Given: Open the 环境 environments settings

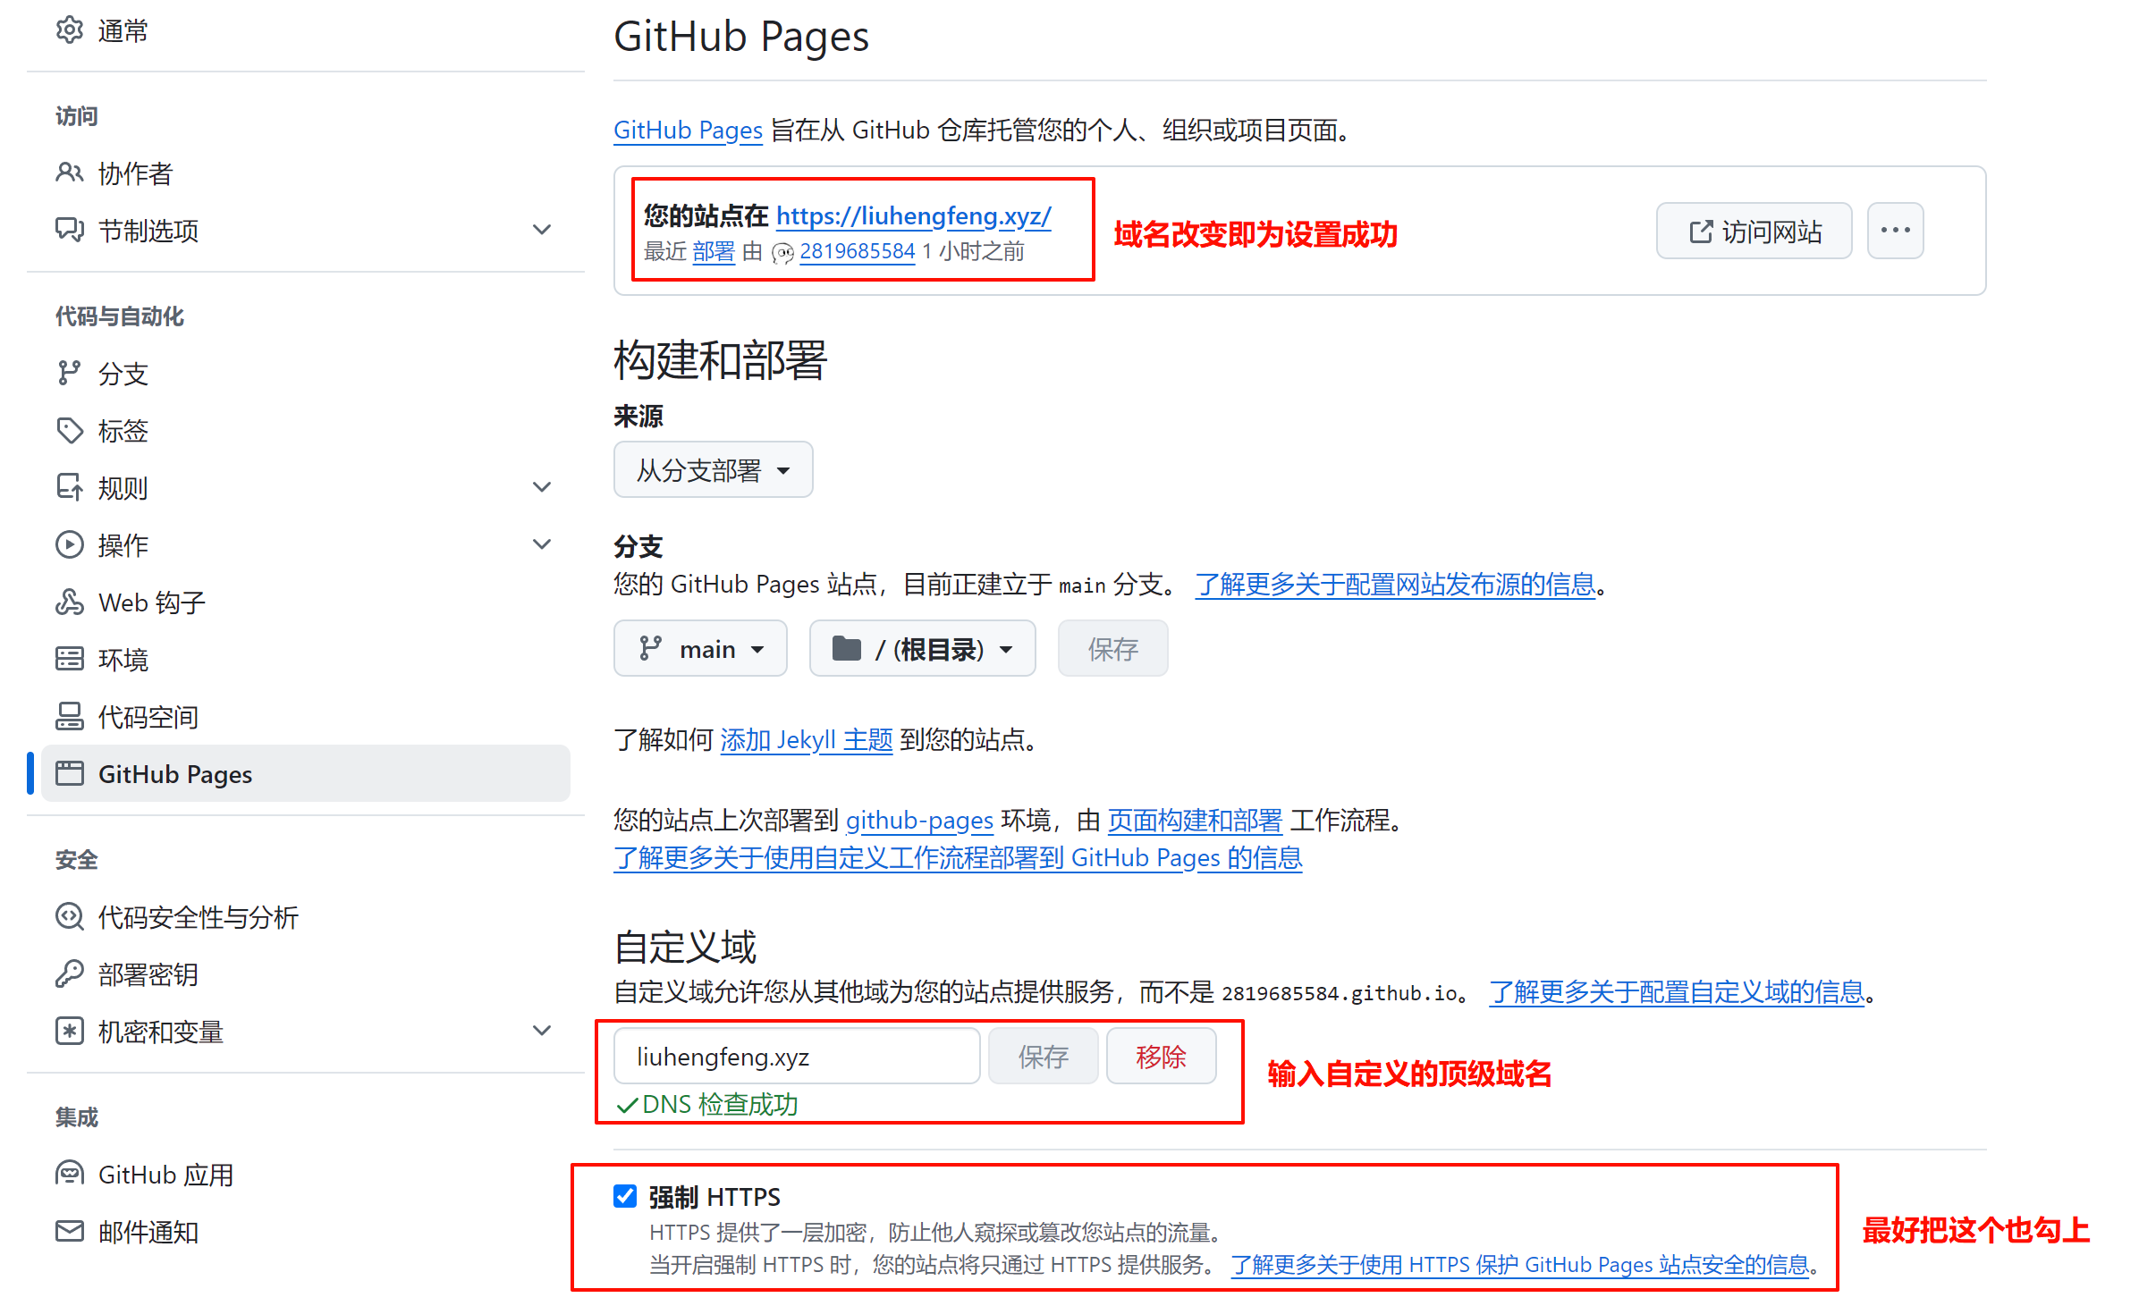Looking at the screenshot, I should coord(123,659).
